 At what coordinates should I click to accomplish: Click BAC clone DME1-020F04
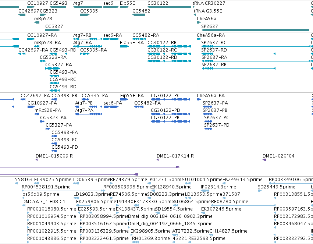pyautogui.click(x=288, y=160)
